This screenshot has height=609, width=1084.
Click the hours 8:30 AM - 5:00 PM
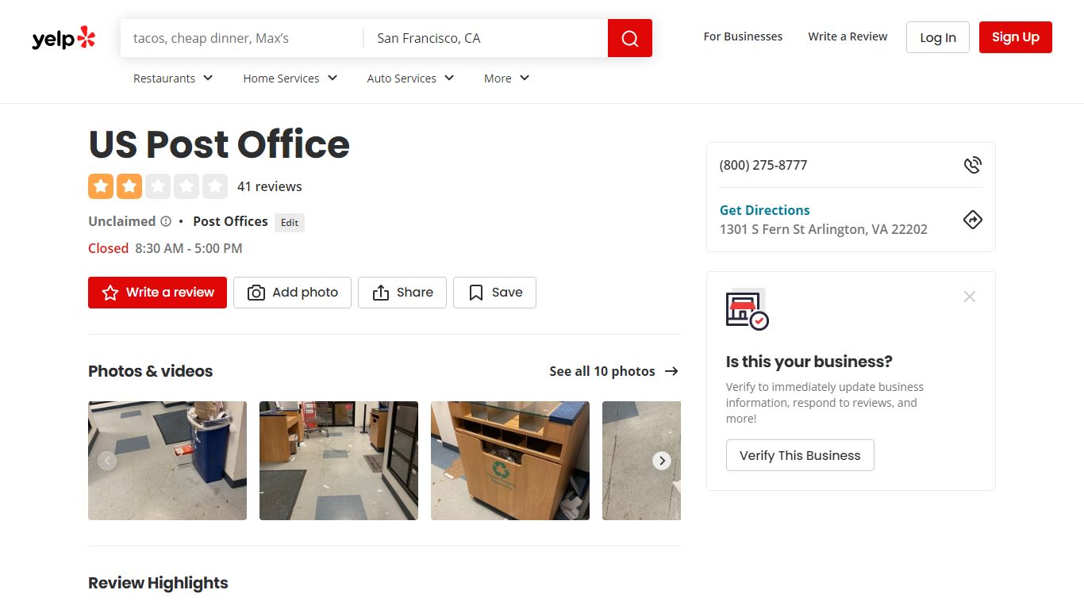pyautogui.click(x=189, y=248)
